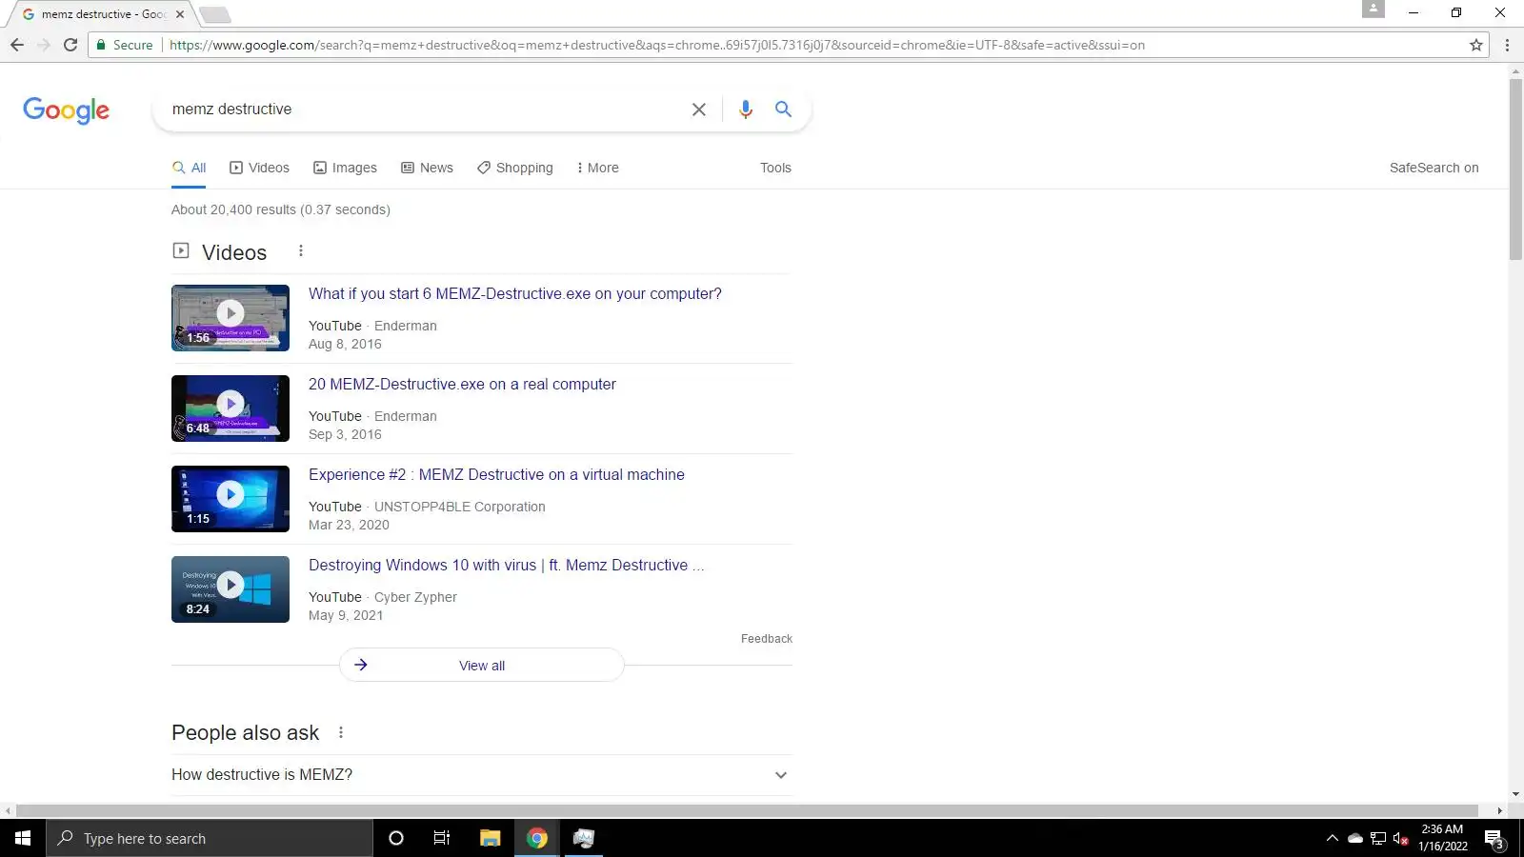This screenshot has height=857, width=1524.
Task: Expand the 'How destructive is MEMZ?' question
Action: tap(481, 775)
